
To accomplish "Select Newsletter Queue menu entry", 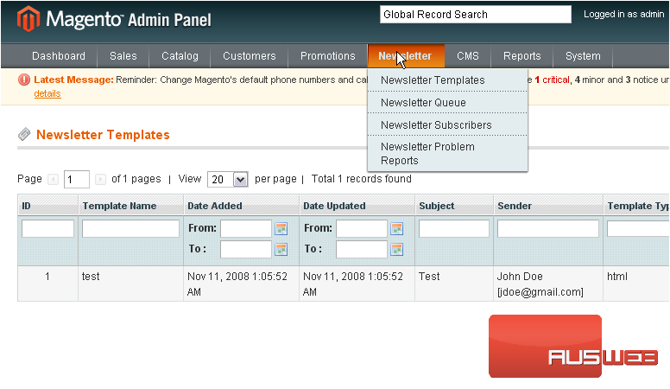I will click(447, 103).
